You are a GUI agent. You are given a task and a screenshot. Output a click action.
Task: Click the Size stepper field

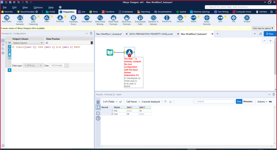click(x=59, y=65)
